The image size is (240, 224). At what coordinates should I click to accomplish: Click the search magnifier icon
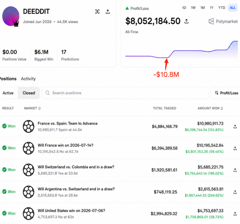click(48, 93)
